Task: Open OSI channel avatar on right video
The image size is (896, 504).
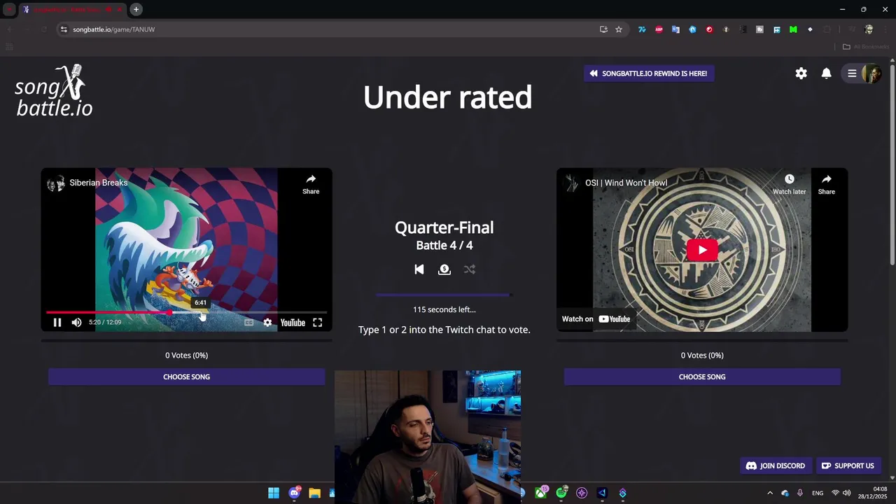Action: [x=572, y=183]
